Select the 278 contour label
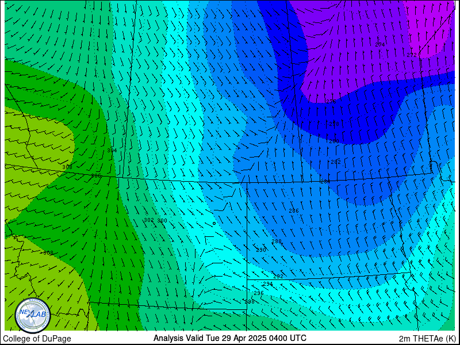460x345 pixels. tap(334, 124)
